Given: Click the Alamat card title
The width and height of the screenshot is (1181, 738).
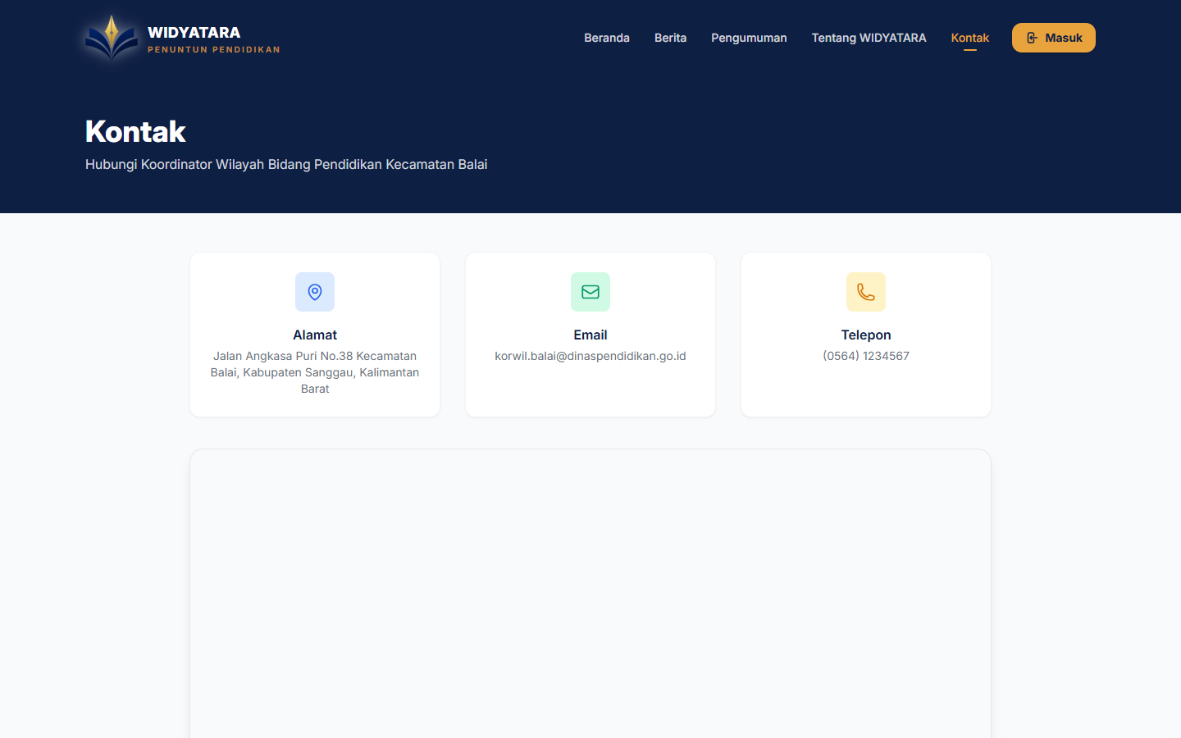Looking at the screenshot, I should coord(315,335).
